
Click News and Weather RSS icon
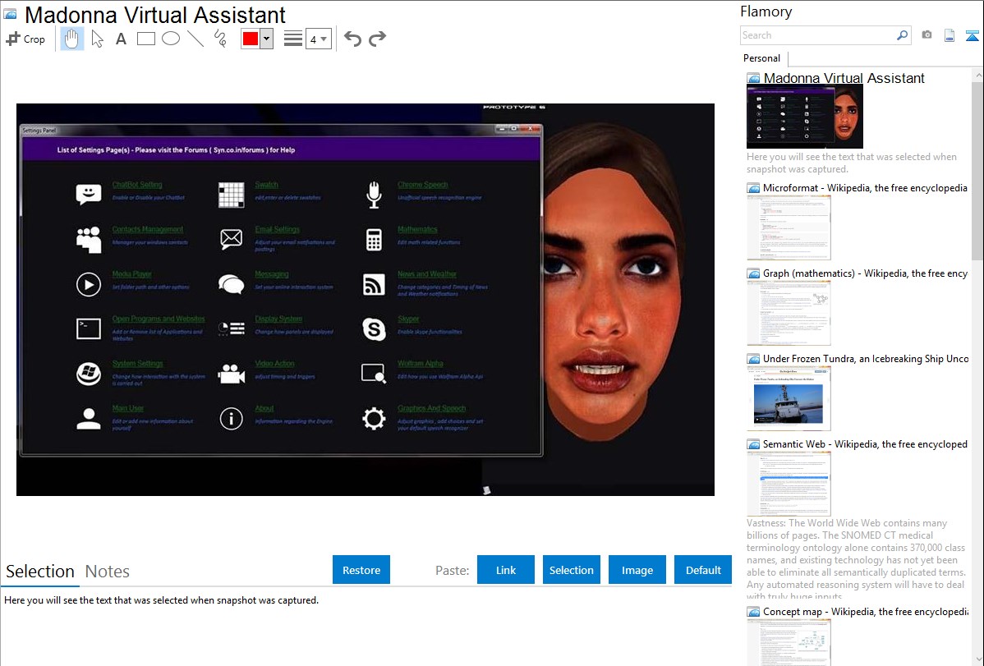pyautogui.click(x=374, y=284)
